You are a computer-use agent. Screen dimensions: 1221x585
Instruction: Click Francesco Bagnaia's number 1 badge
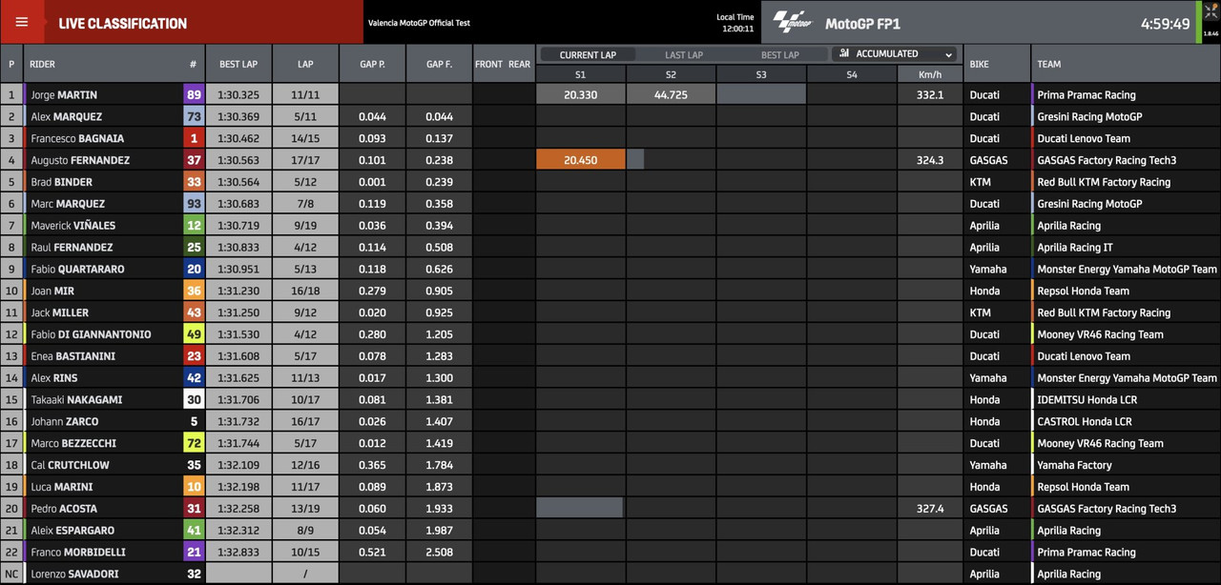point(194,138)
